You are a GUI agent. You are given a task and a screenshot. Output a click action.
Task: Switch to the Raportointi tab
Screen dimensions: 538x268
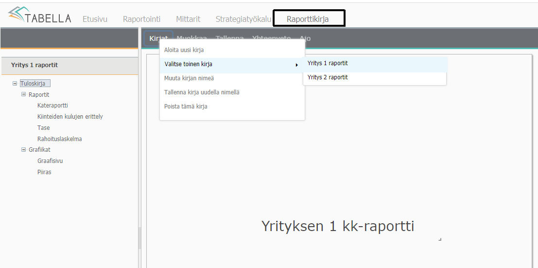pos(141,19)
